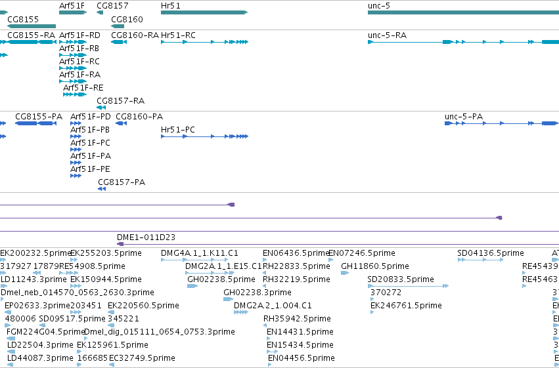The image size is (559, 368).
Task: Select the EN06436.5prime label
Action: point(296,253)
